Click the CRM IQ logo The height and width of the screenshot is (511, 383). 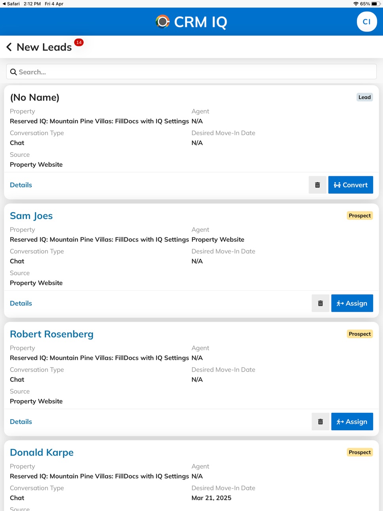tap(191, 22)
